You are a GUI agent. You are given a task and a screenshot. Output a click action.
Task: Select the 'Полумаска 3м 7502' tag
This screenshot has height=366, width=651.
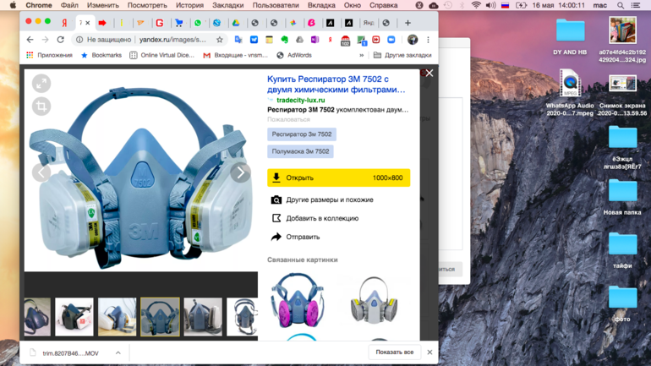click(300, 151)
